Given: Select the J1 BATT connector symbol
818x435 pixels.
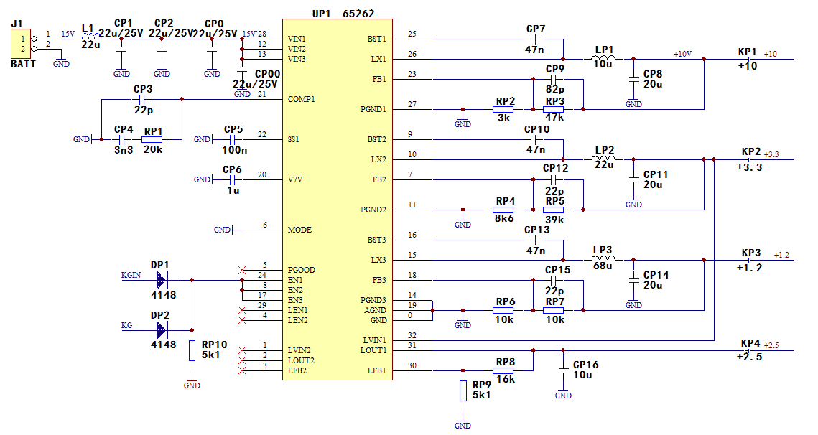Looking at the screenshot, I should [21, 44].
